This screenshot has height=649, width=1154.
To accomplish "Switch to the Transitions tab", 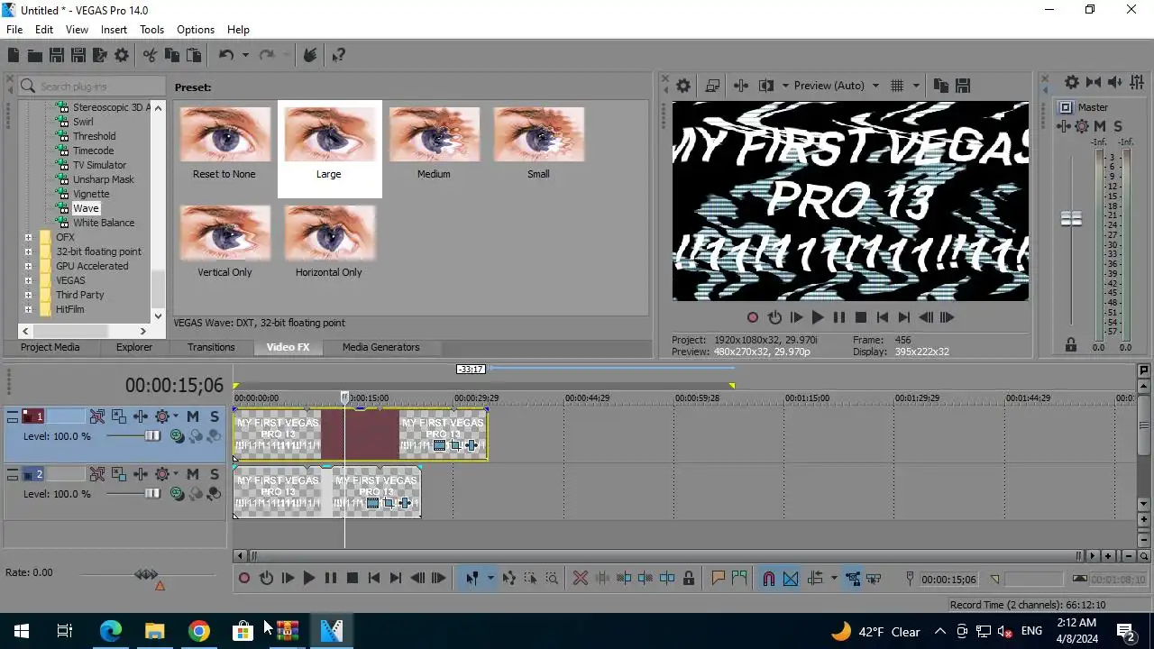I will tap(211, 347).
